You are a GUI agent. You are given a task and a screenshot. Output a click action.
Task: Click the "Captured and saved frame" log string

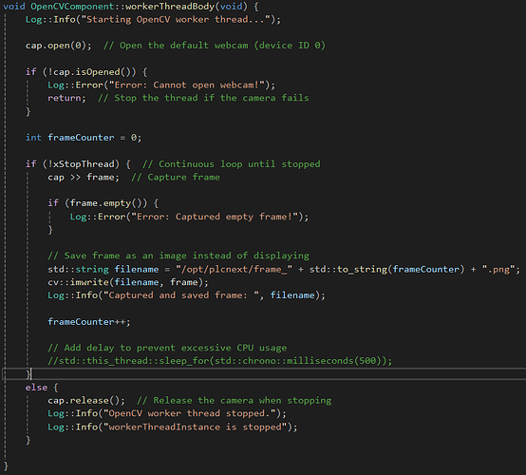(x=180, y=295)
